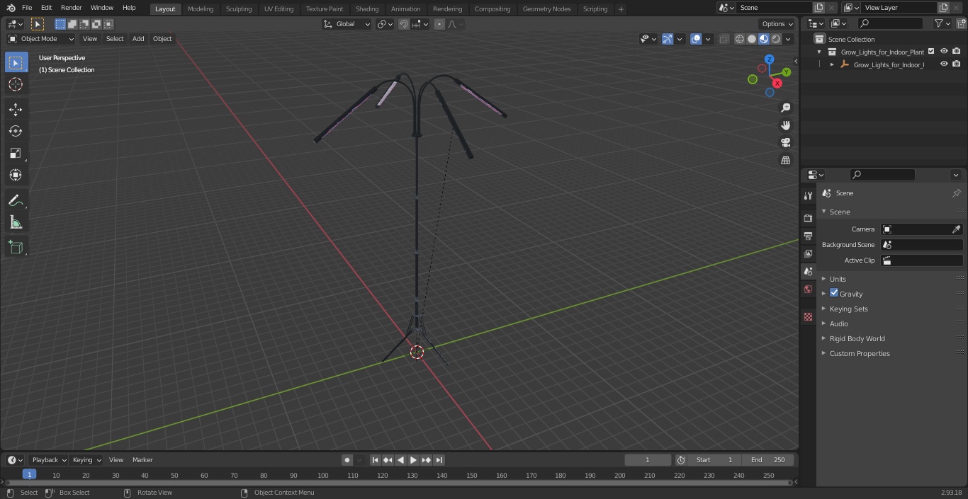Select the Annotate tool
Image resolution: width=968 pixels, height=499 pixels.
pyautogui.click(x=16, y=201)
